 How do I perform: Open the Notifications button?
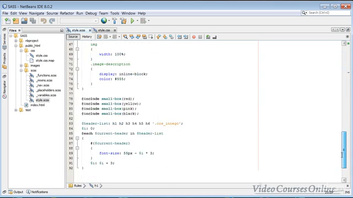(37, 192)
